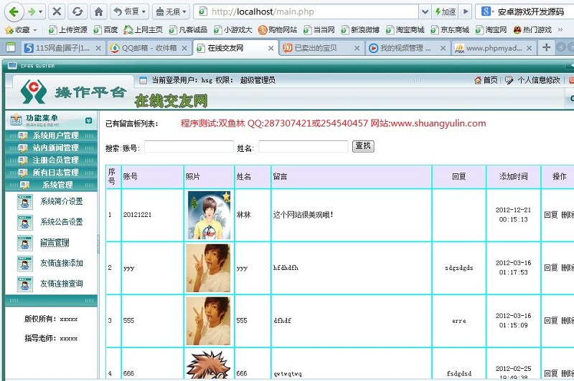Open the 京东商城 bookmark
The height and width of the screenshot is (381, 574).
(450, 30)
